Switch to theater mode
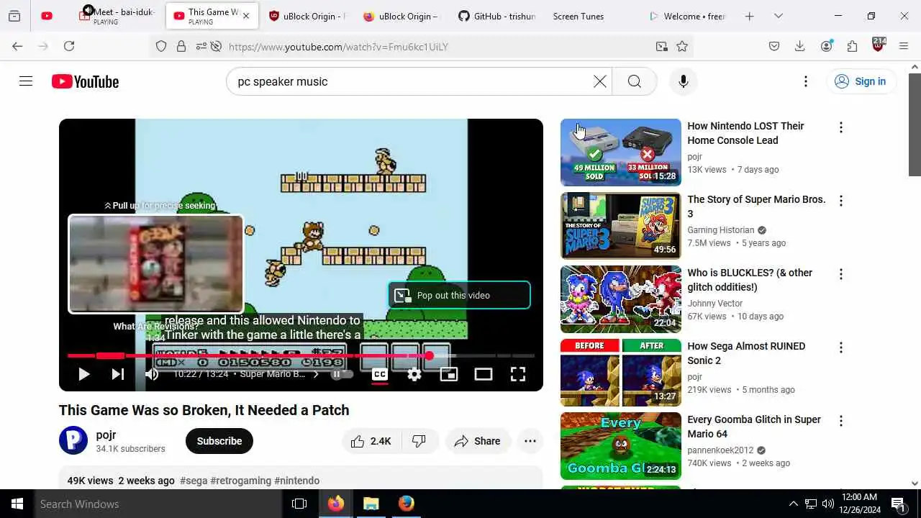The width and height of the screenshot is (921, 518). (x=484, y=374)
